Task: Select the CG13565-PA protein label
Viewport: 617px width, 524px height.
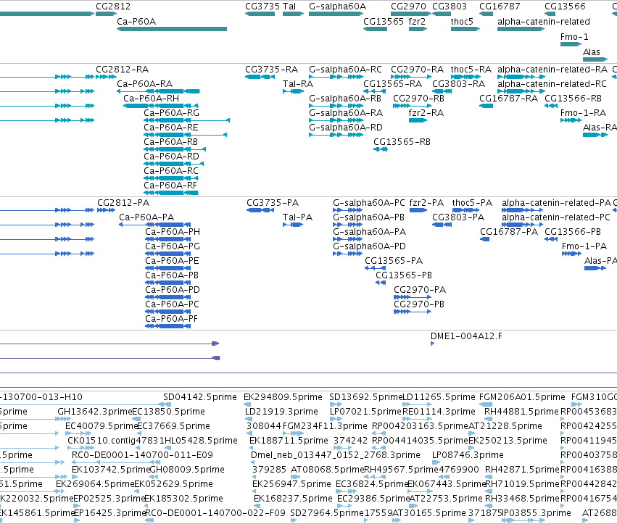Action: [x=394, y=261]
